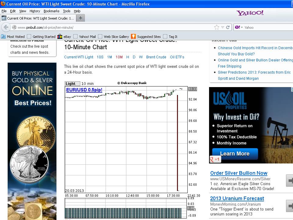Click the US Oil Properties logo
293x220 pixels.
(x=230, y=100)
